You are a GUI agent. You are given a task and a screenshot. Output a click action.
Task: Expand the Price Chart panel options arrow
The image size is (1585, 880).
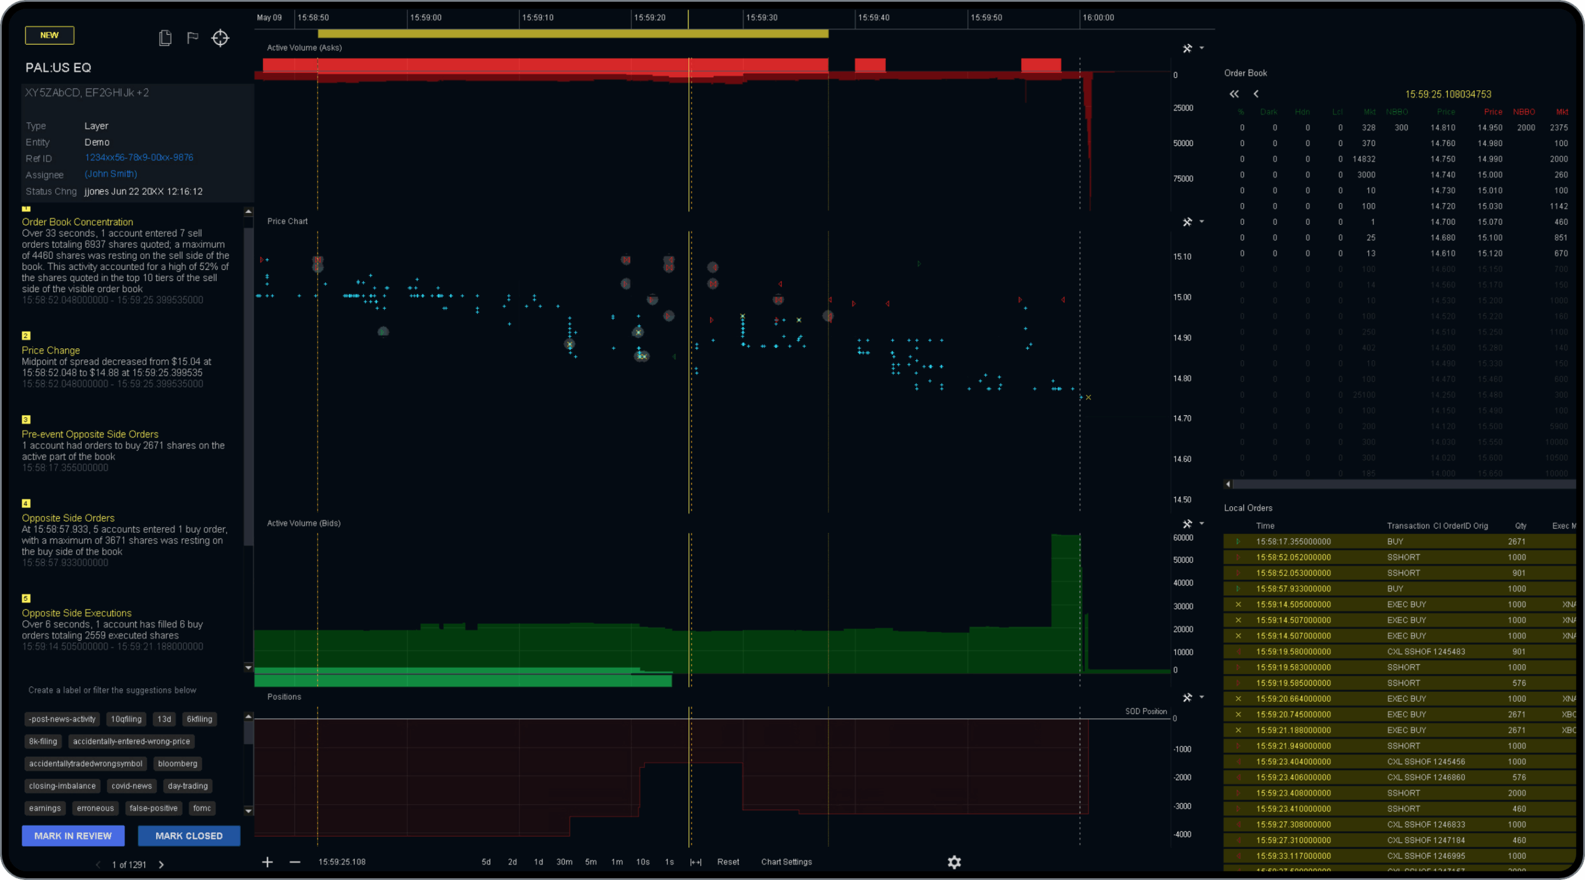click(x=1202, y=222)
